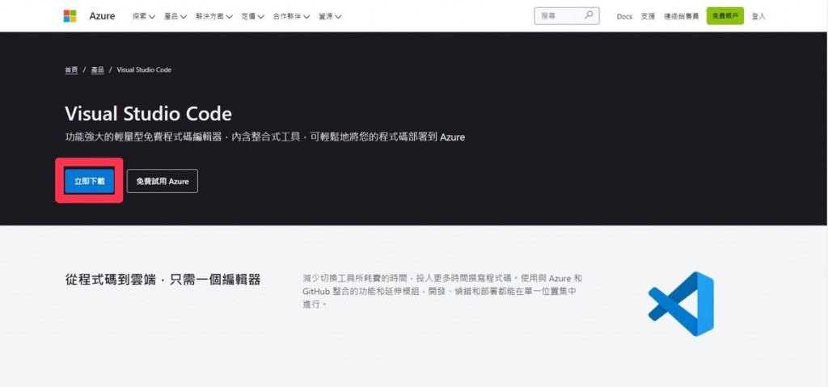Expand the 探索 dropdown menu
The image size is (828, 387).
144,16
